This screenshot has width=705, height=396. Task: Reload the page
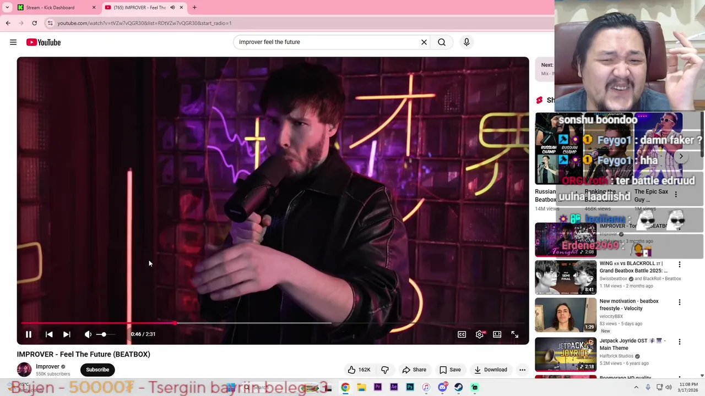click(34, 23)
